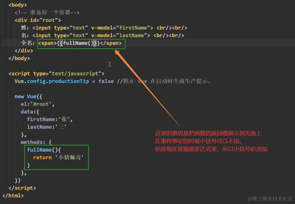295x204 pixels.
Task: Click the 'false' value after productionTip
Action: pyautogui.click(x=106, y=81)
